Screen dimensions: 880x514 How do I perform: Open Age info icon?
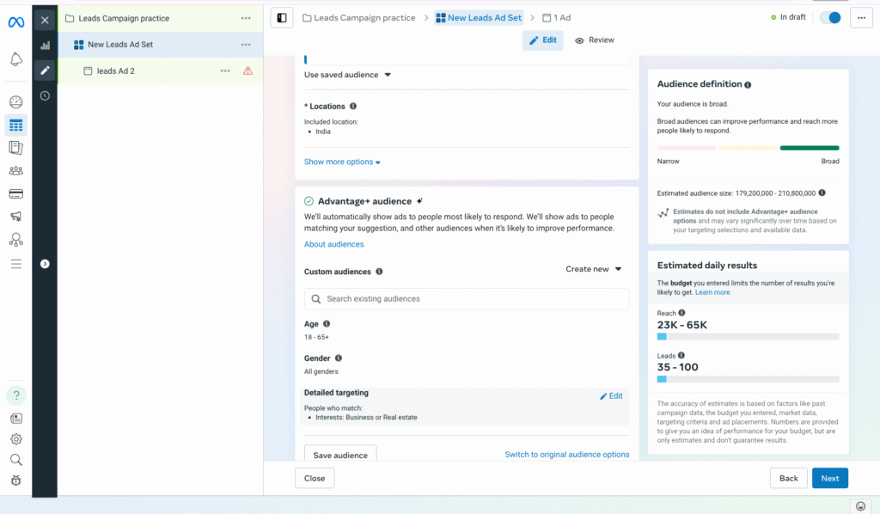(327, 324)
